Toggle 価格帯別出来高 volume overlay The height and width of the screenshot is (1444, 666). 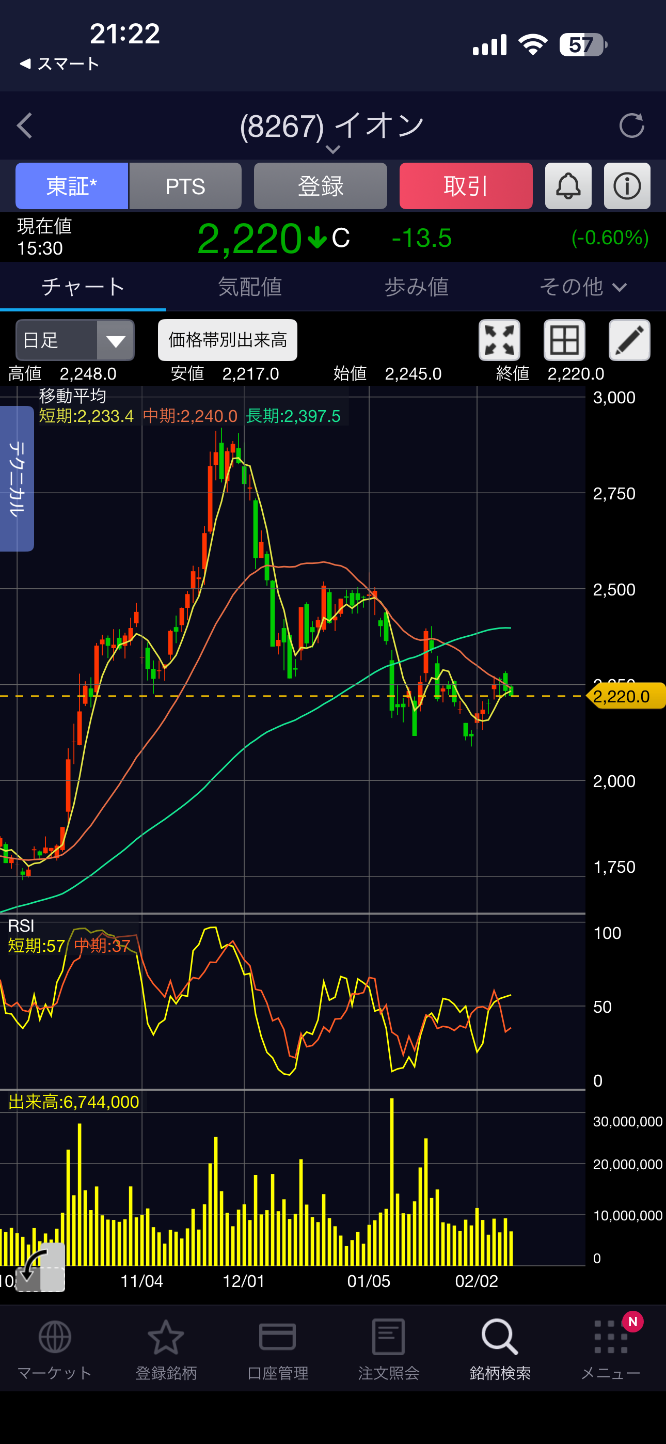coord(228,340)
